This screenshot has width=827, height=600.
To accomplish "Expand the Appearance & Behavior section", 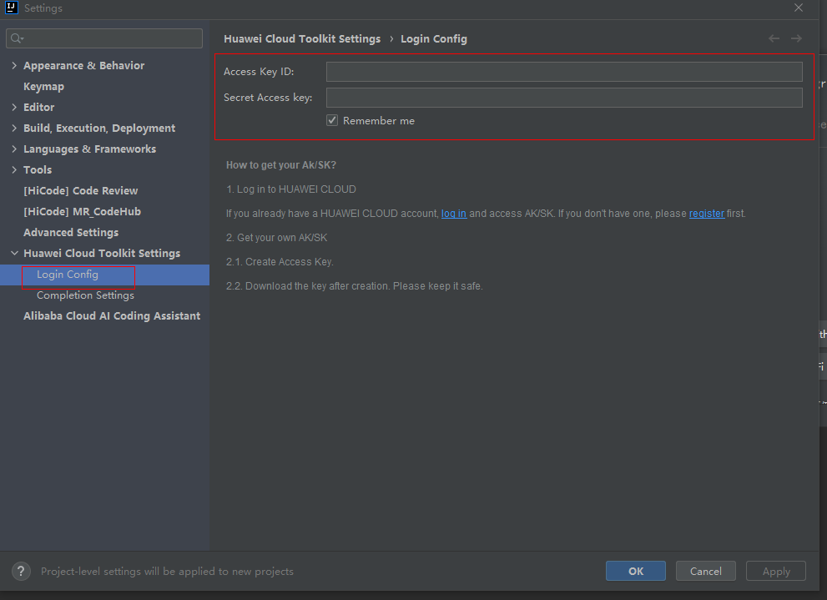I will pyautogui.click(x=14, y=65).
